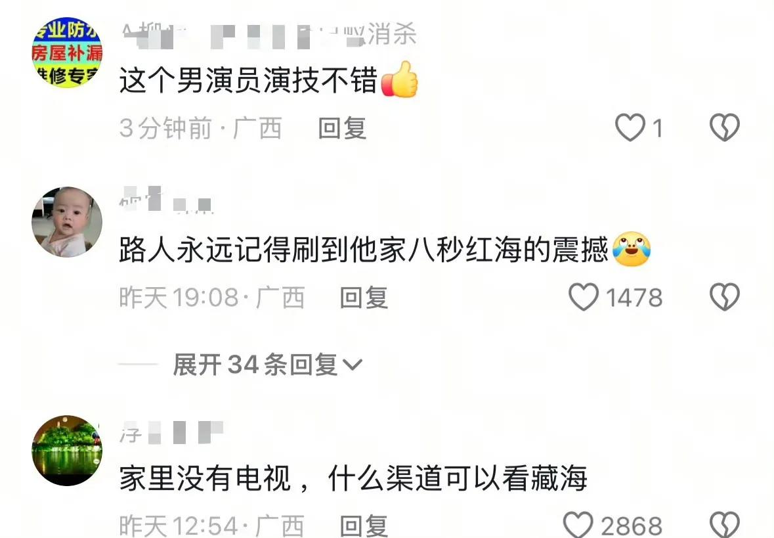The width and height of the screenshot is (774, 538).
Task: Select comment text 路人永远记得刷到他家八秒红海的震撼
Action: [364, 250]
